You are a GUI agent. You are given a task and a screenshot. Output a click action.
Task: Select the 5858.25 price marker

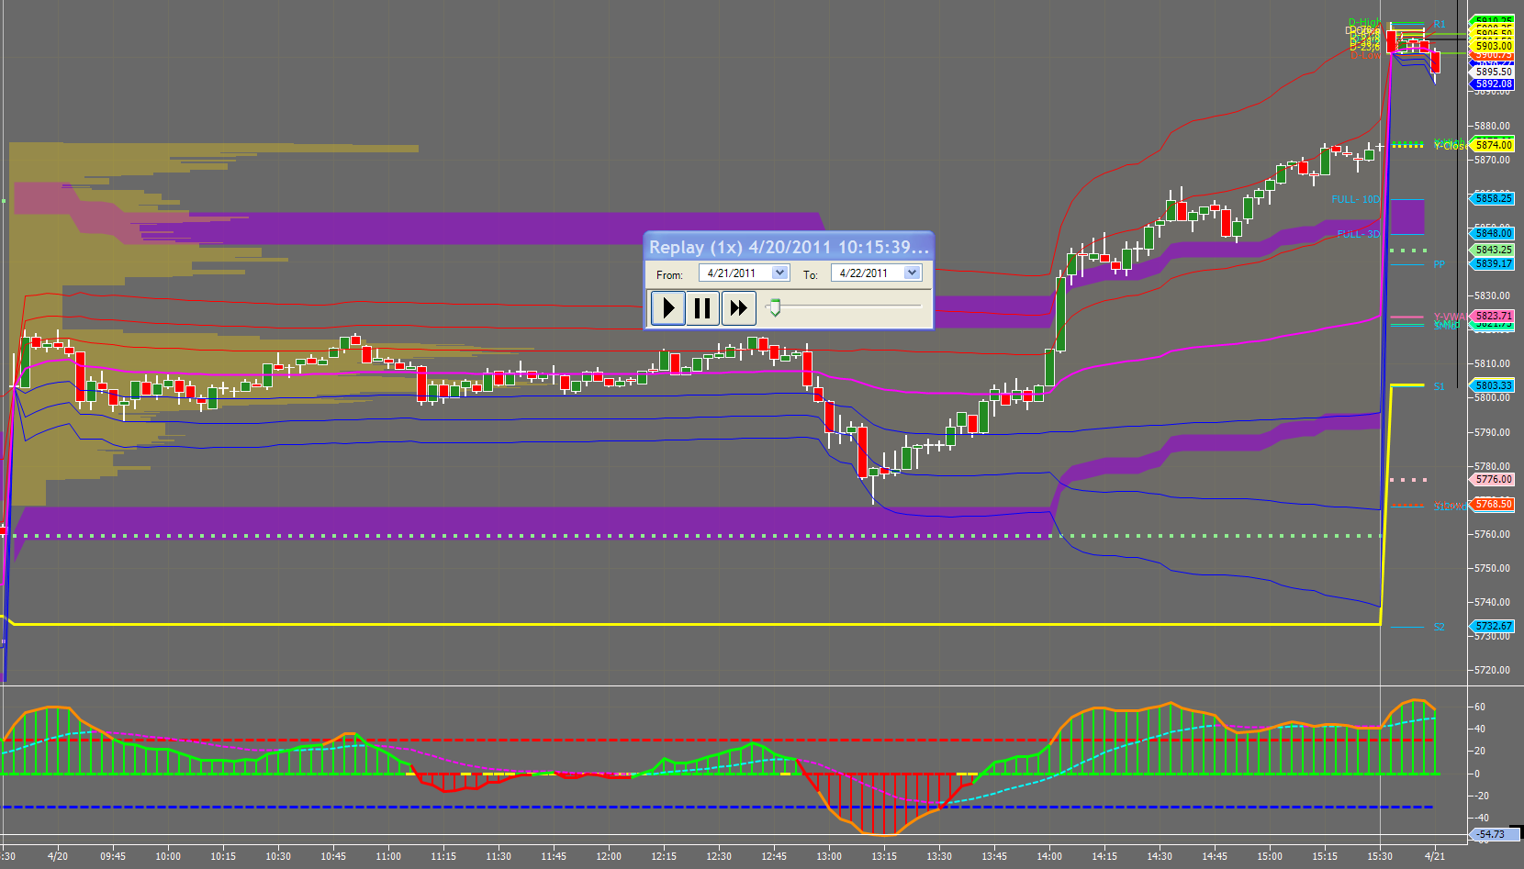[1494, 198]
